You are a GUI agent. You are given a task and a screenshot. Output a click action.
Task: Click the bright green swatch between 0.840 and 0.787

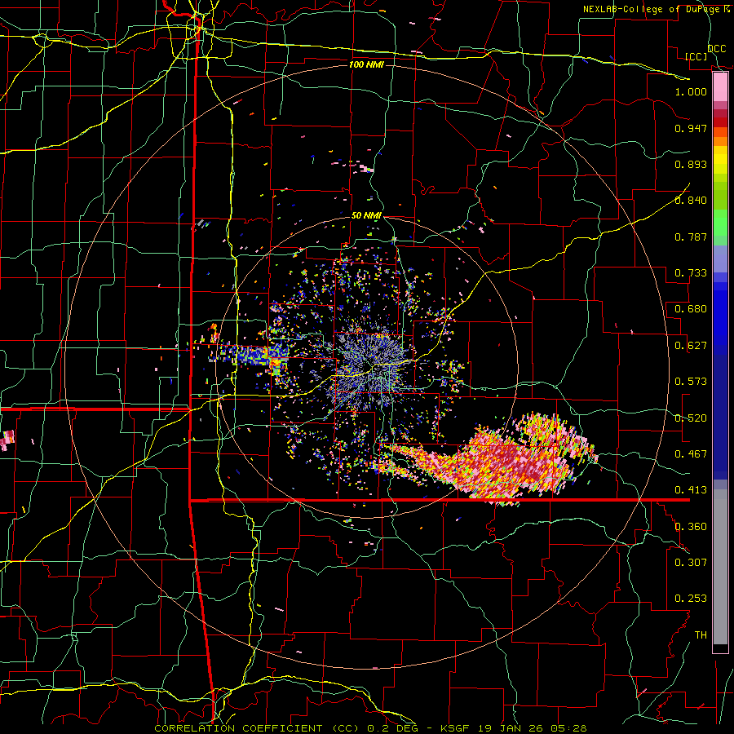click(x=720, y=223)
